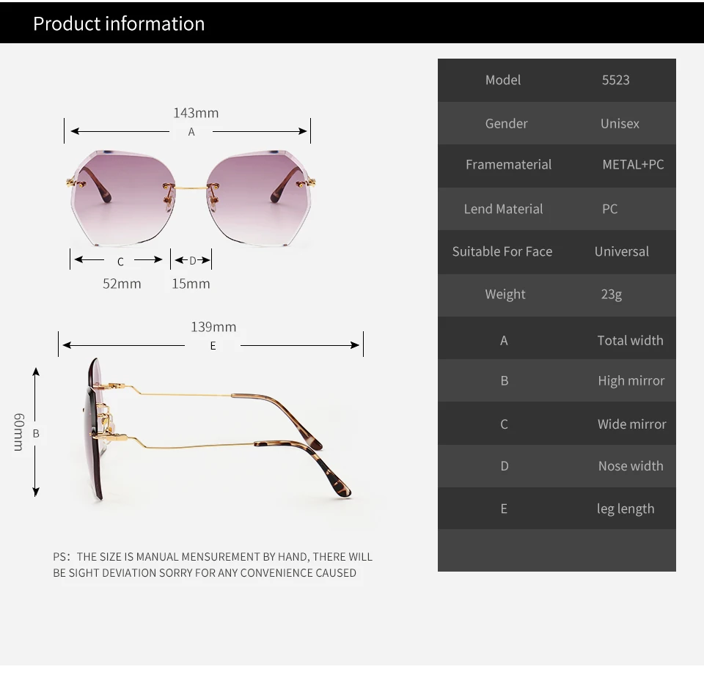
Task: Select the side-view sunglasses image
Action: (216, 429)
